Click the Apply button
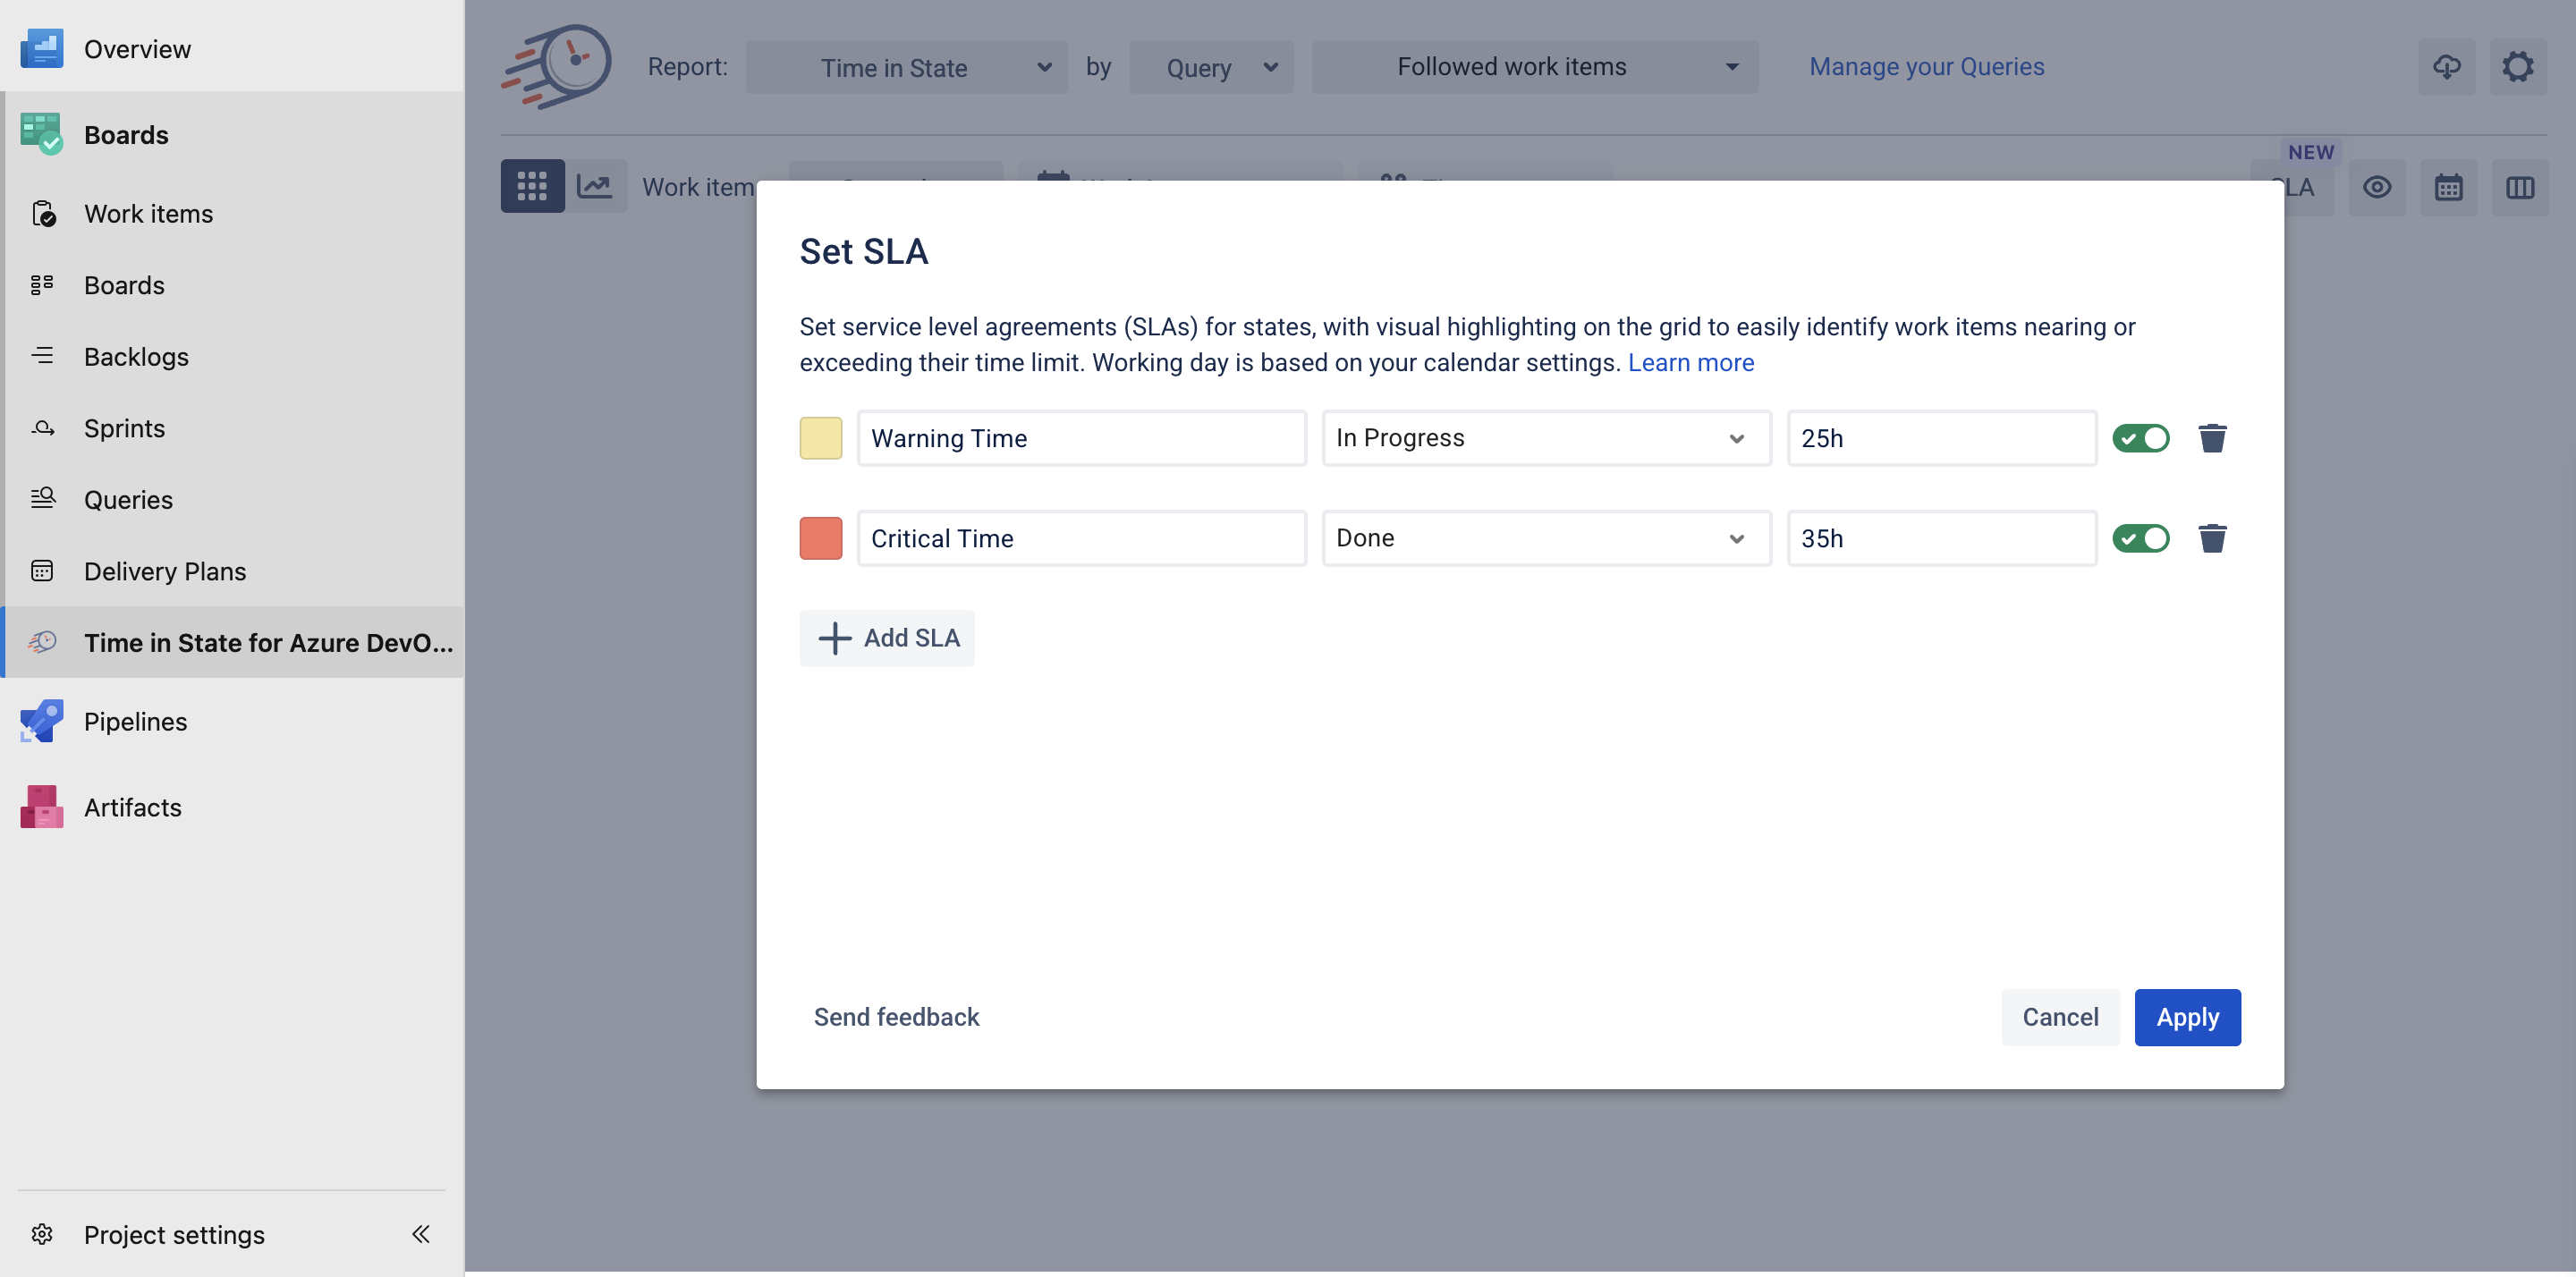This screenshot has width=2576, height=1277. 2186,1017
